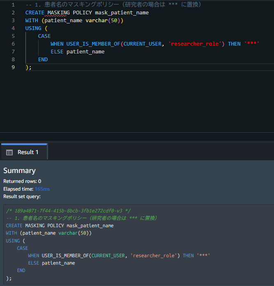Click CURRENT_USER in the result set query

tap(108, 256)
